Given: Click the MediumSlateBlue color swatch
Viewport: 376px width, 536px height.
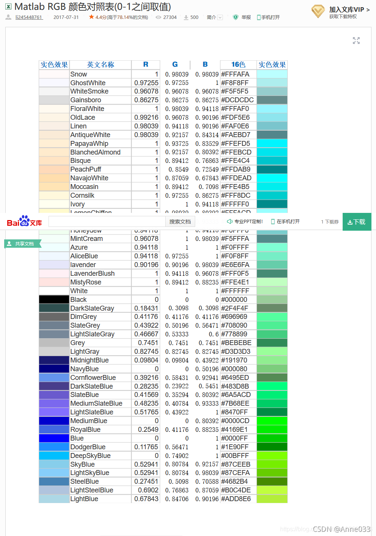Looking at the screenshot, I should click(54, 403).
